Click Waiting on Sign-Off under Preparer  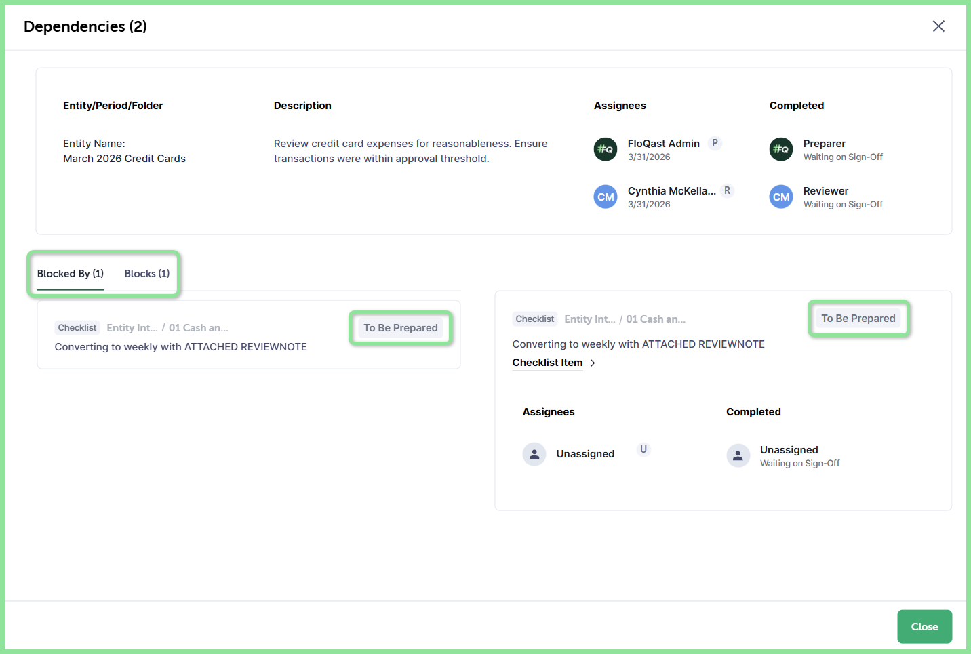pos(843,157)
